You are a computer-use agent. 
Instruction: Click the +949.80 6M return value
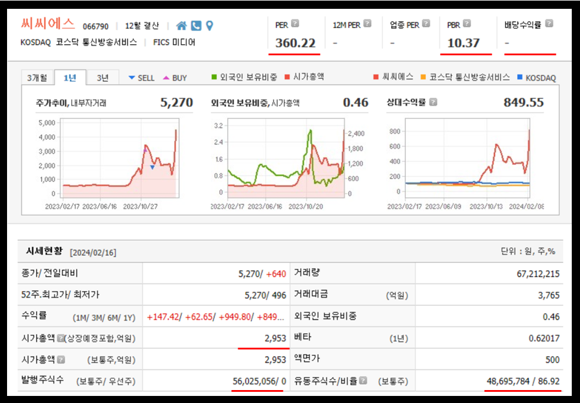click(x=235, y=317)
